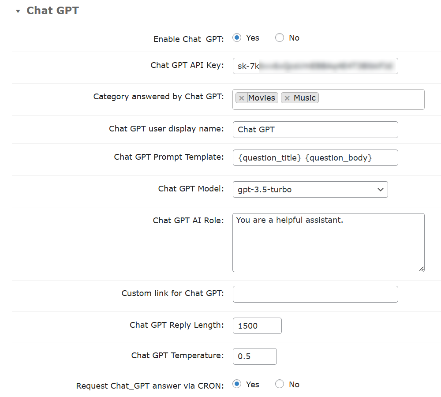Click the Chat GPT Temperature field
This screenshot has width=441, height=397.
[255, 356]
